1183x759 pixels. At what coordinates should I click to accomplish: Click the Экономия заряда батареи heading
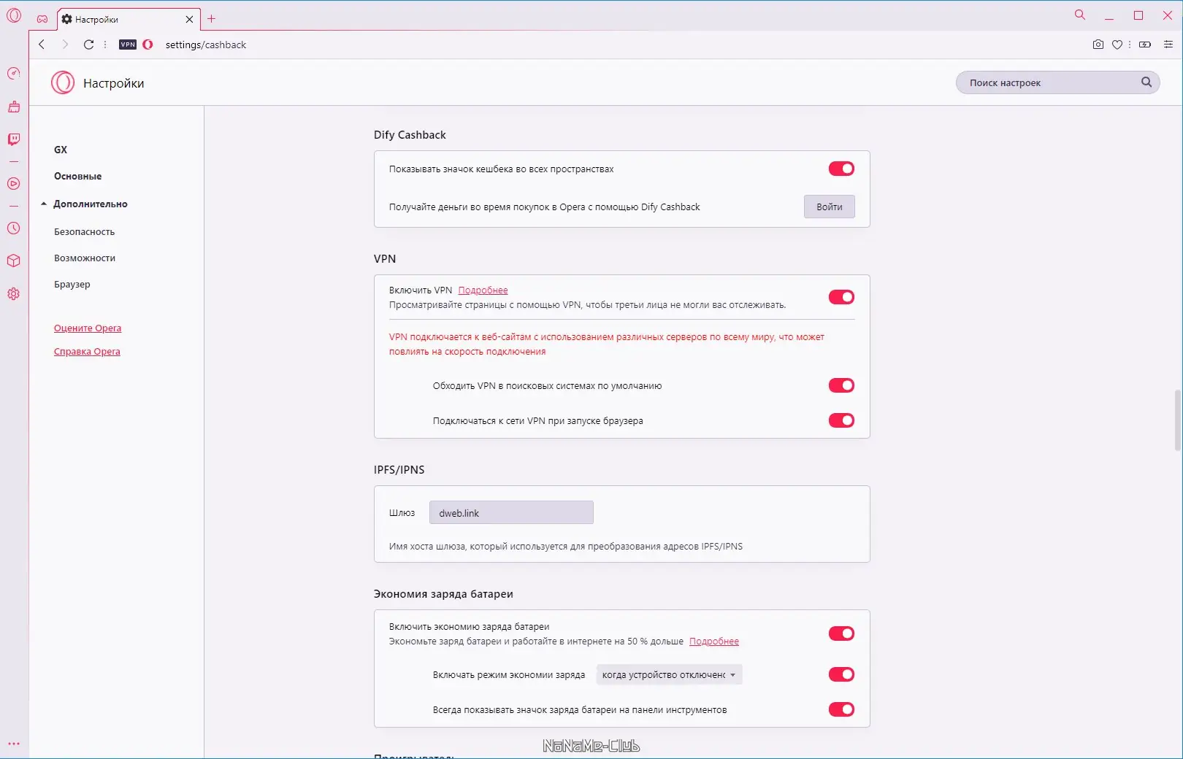pos(443,594)
